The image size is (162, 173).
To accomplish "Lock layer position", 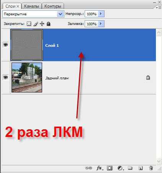I will tap(42, 24).
